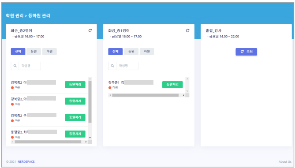Select 하원 tab in 화금_중2영어 card

49,51
